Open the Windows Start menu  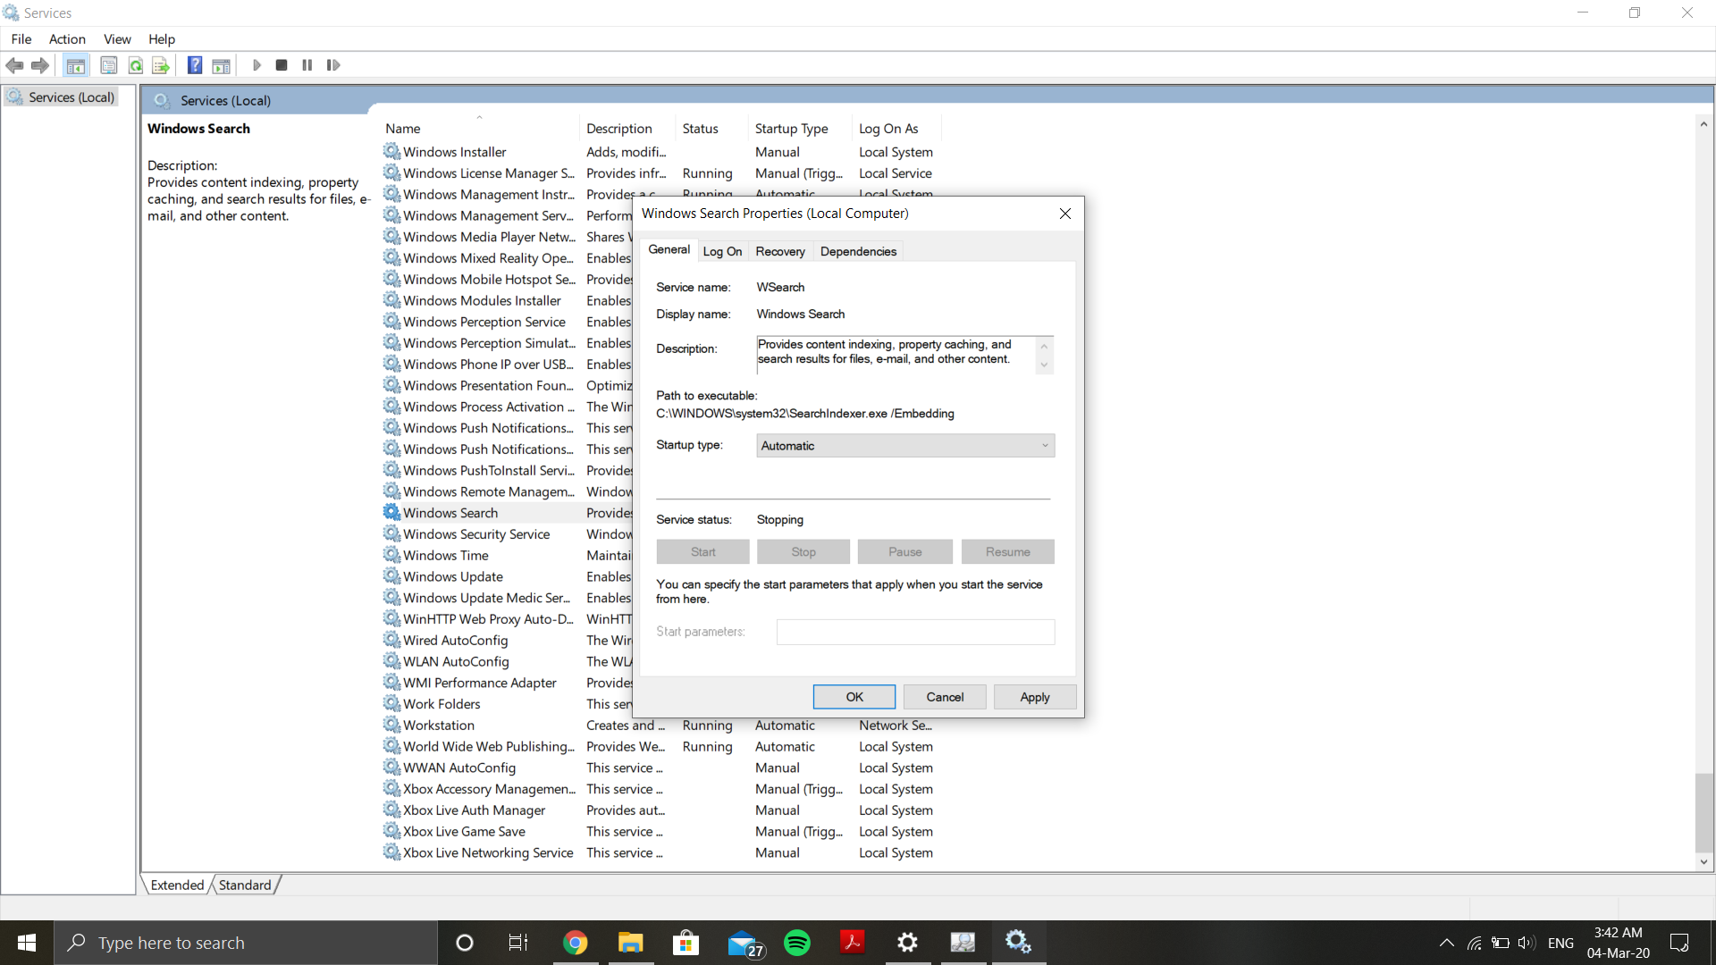click(27, 943)
